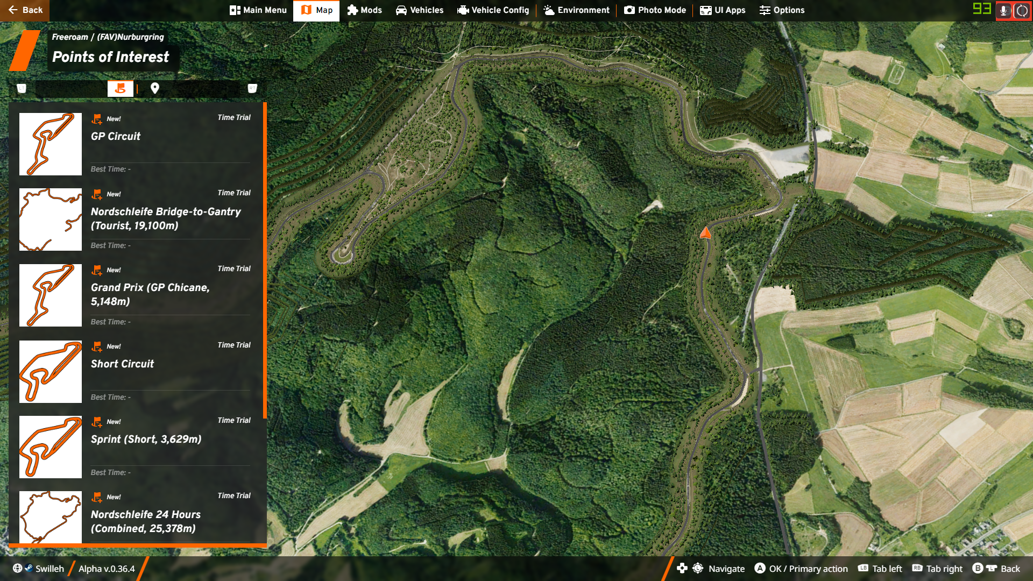Open Vehicle Config
Viewport: 1033px width, 581px height.
pos(493,10)
